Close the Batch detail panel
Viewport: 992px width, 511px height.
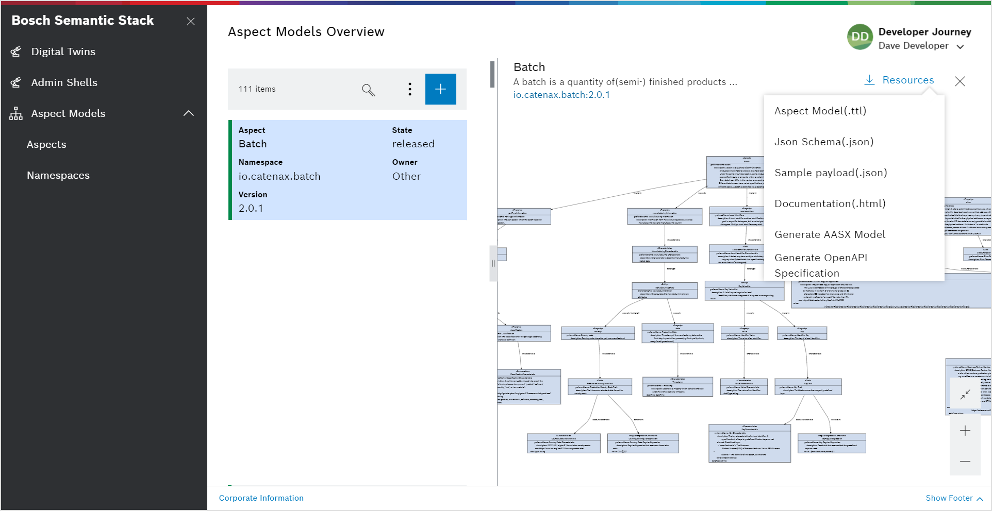click(960, 81)
